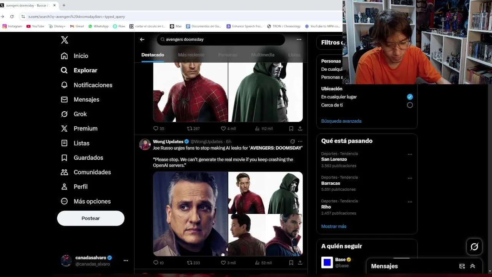The height and width of the screenshot is (277, 492).
Task: Open Barracas trending topic
Action: point(331,183)
